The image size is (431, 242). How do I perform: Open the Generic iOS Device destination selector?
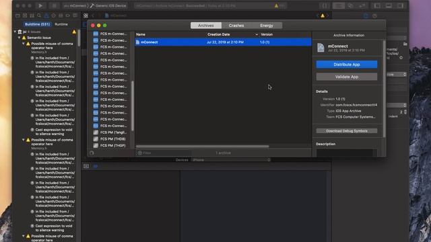click(108, 5)
